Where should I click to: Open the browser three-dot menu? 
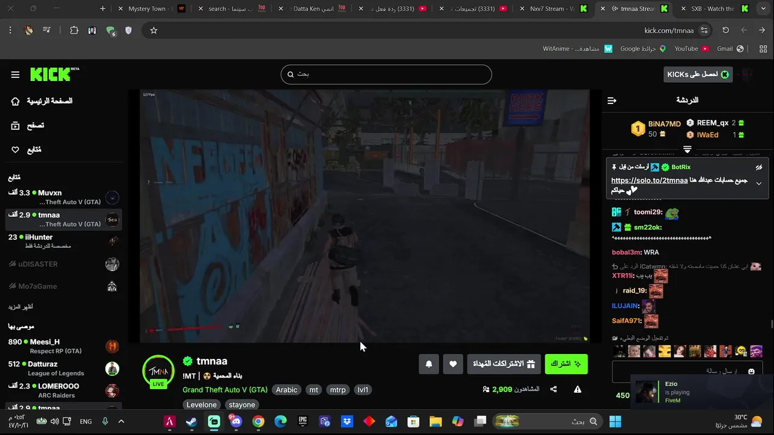click(10, 30)
